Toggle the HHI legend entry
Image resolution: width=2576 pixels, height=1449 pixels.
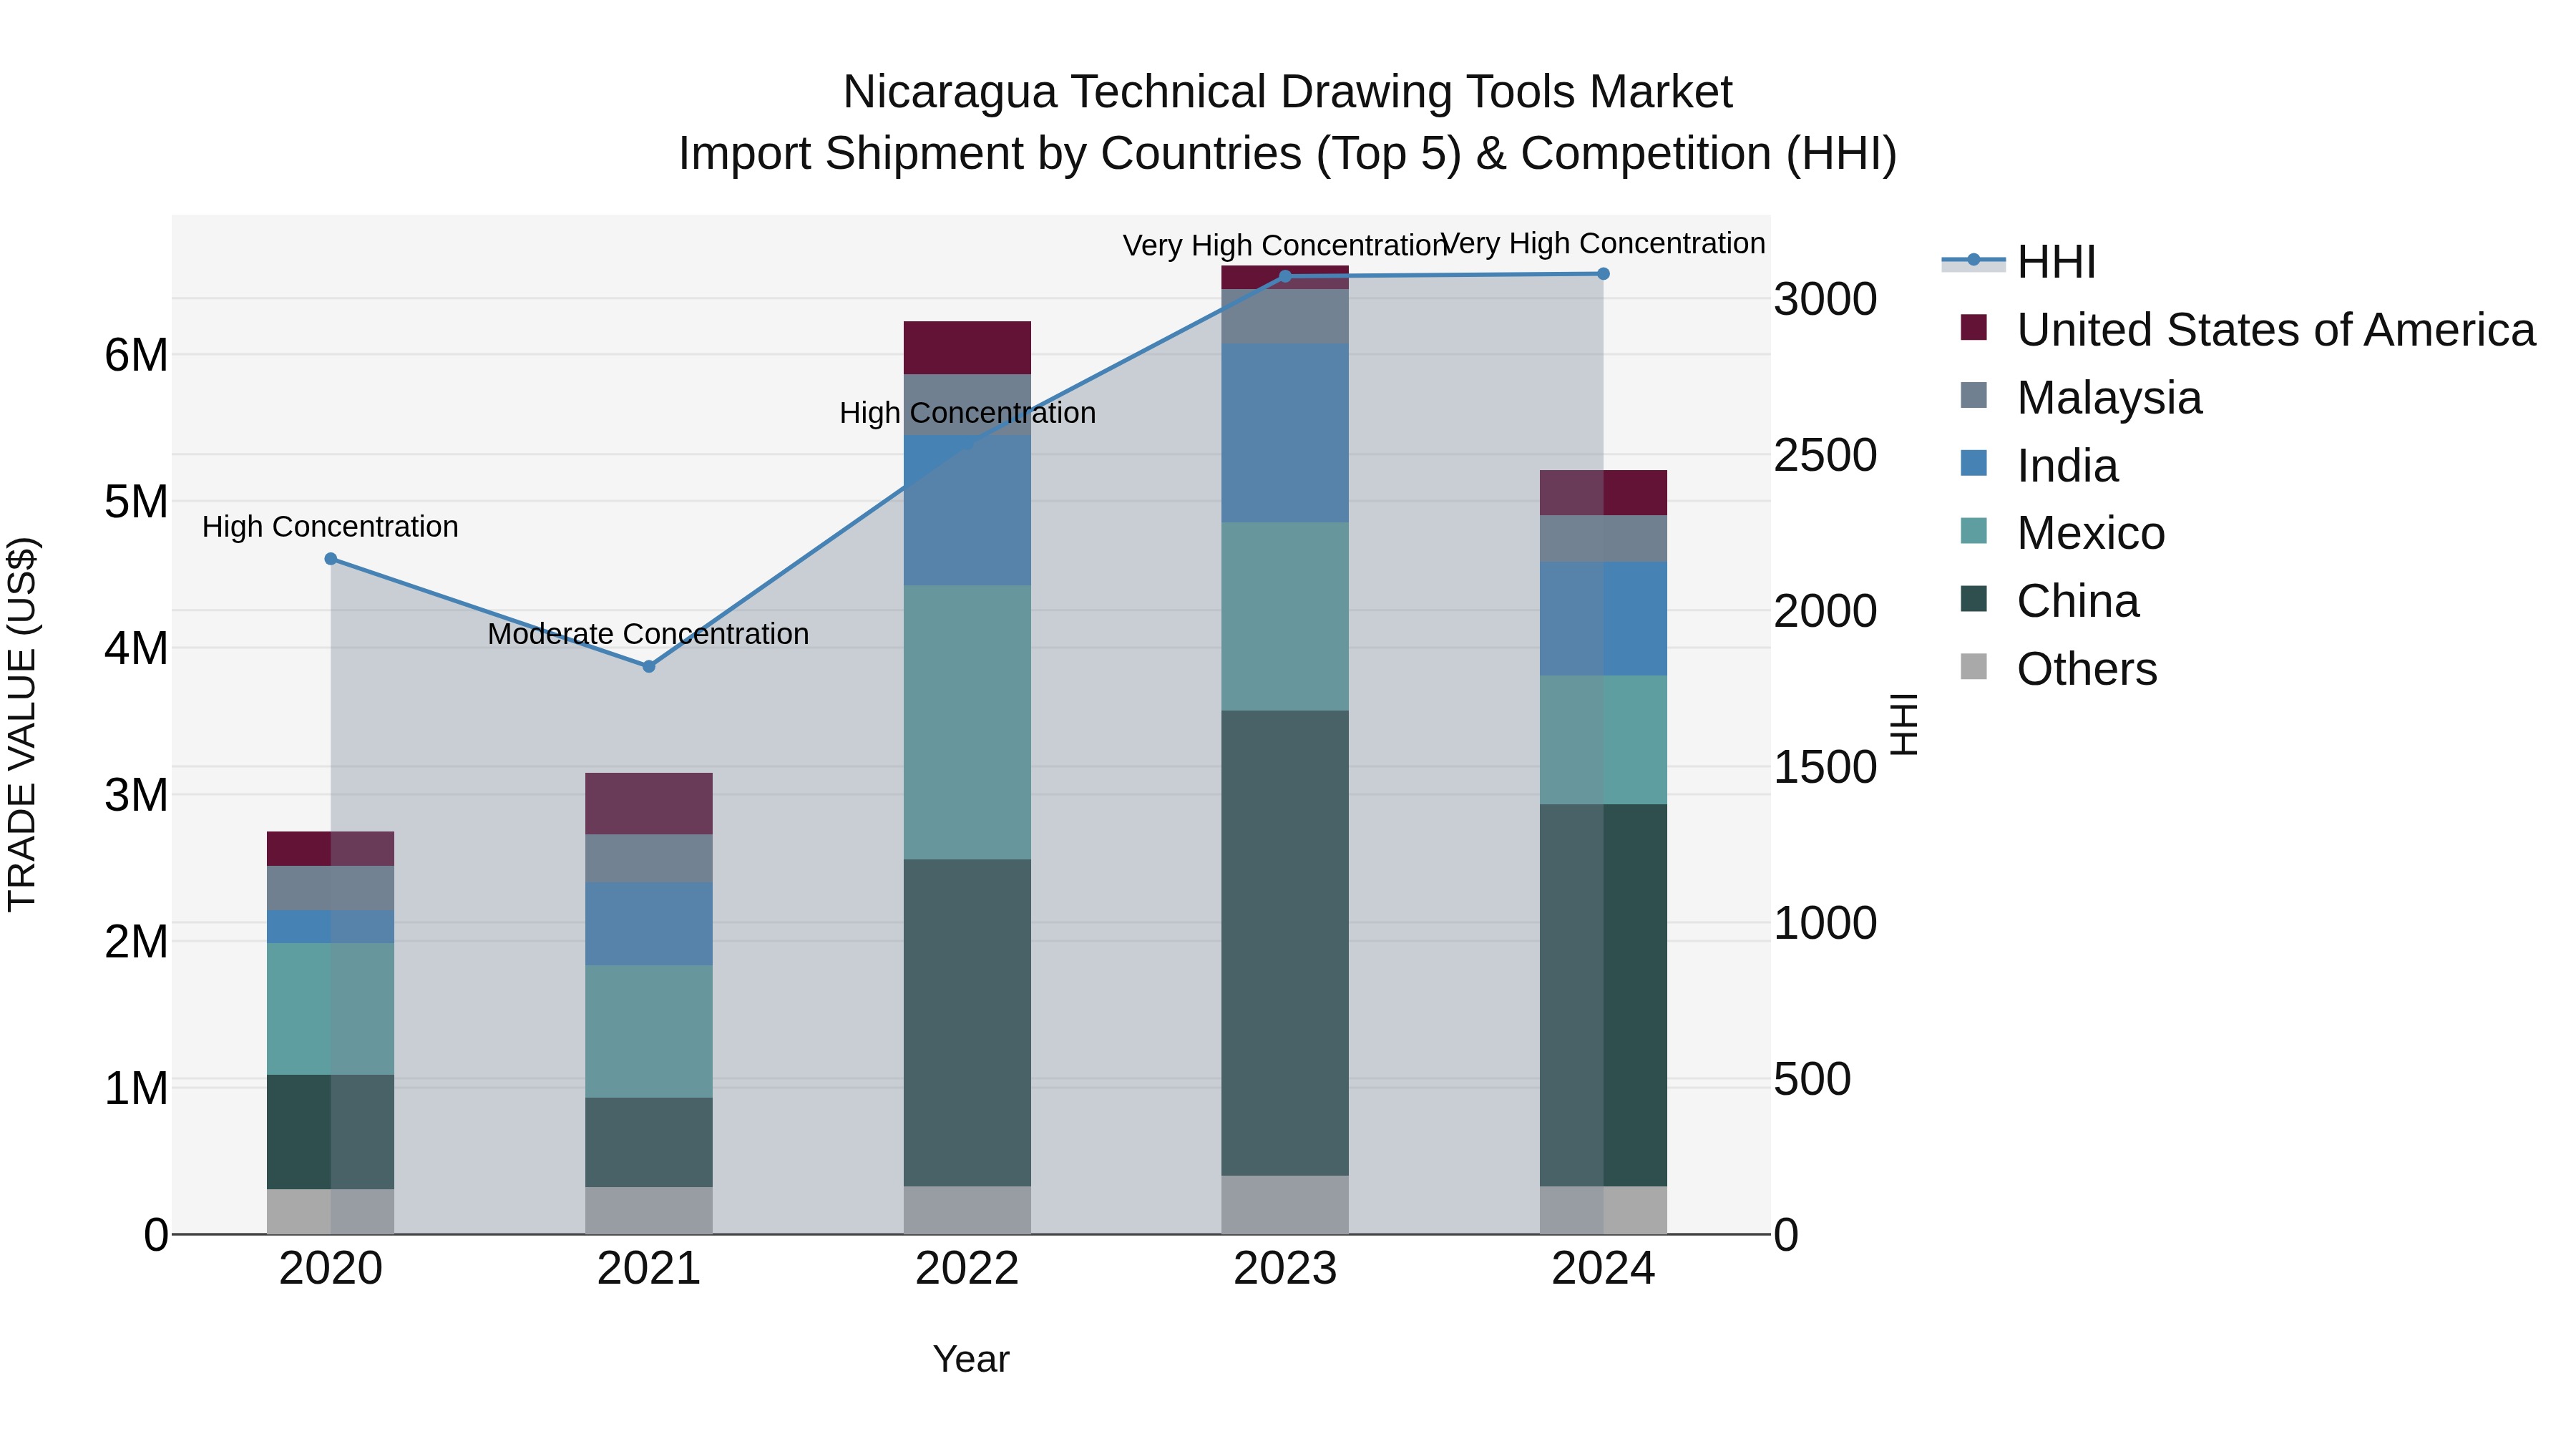click(x=2019, y=262)
